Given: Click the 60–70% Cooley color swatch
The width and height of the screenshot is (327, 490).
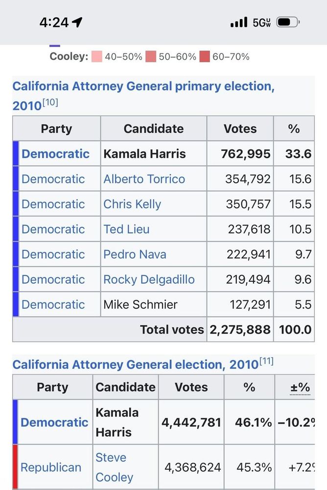Looking at the screenshot, I should 204,57.
